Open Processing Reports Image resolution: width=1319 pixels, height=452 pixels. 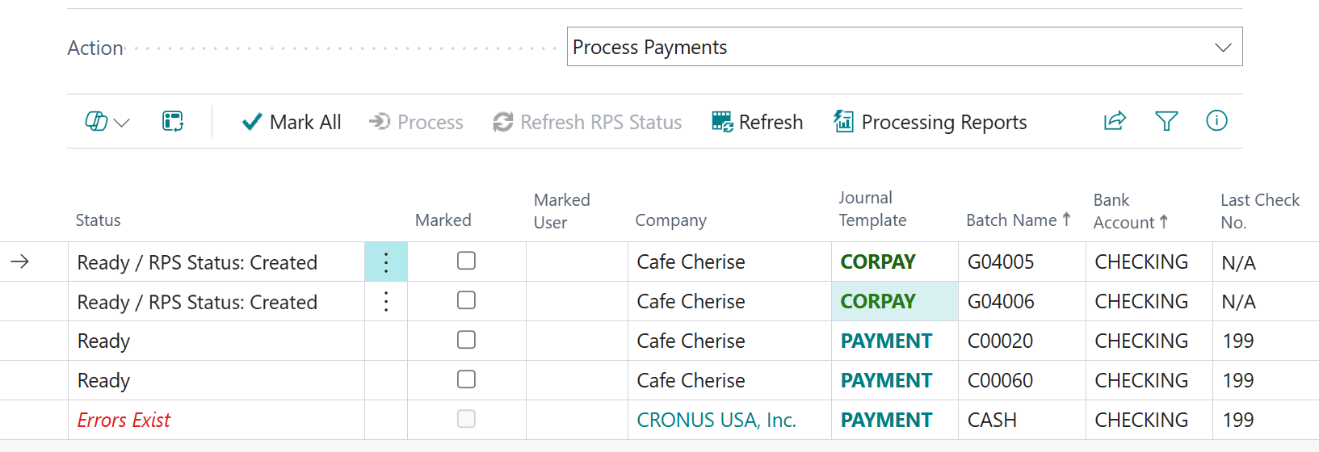pos(930,122)
